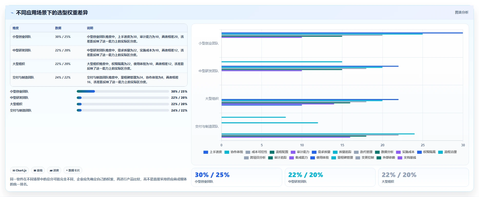Click the description mentioning 上手速度为30
Image resolution: width=479 pixels, height=197 pixels.
[x=135, y=39]
